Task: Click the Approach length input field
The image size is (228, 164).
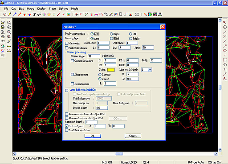Action: 91,122
